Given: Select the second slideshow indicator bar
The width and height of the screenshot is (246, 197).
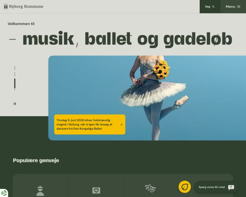Looking at the screenshot, I should pyautogui.click(x=15, y=74).
